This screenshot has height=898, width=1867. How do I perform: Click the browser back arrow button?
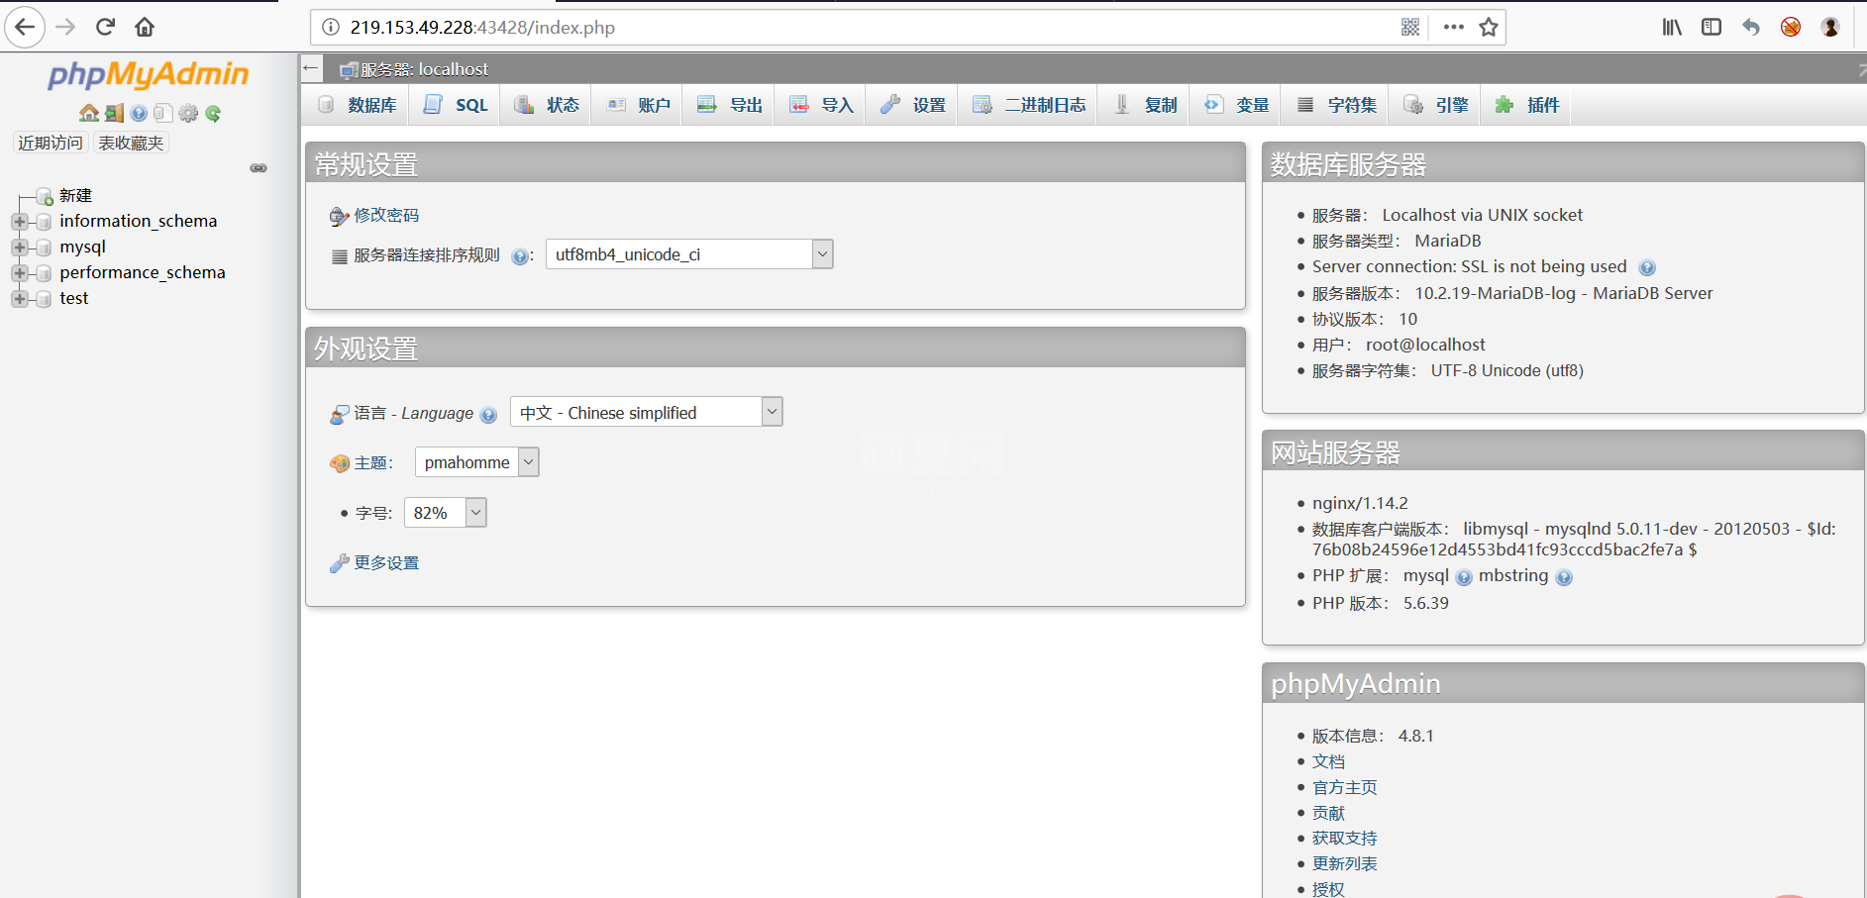[x=25, y=27]
